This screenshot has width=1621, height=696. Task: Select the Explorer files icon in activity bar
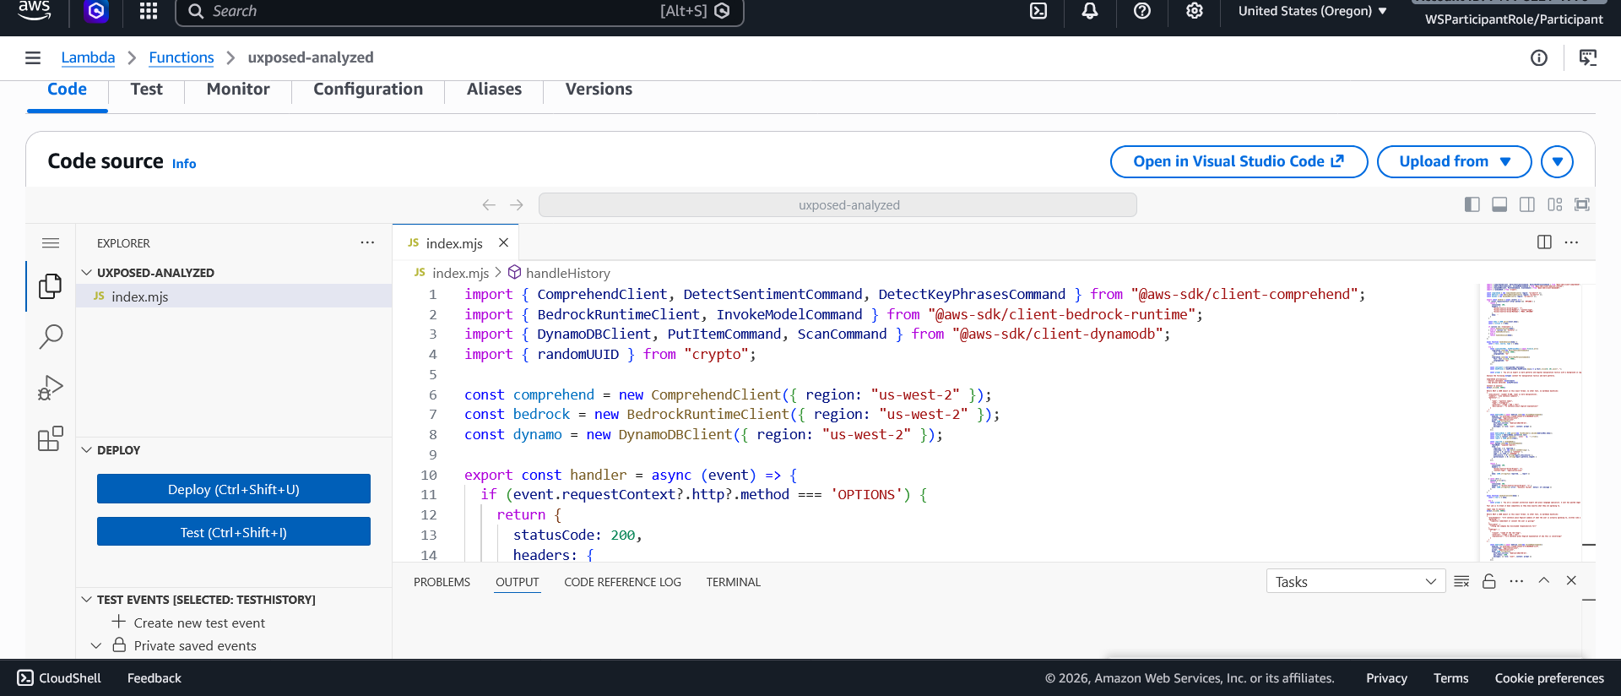click(x=51, y=287)
